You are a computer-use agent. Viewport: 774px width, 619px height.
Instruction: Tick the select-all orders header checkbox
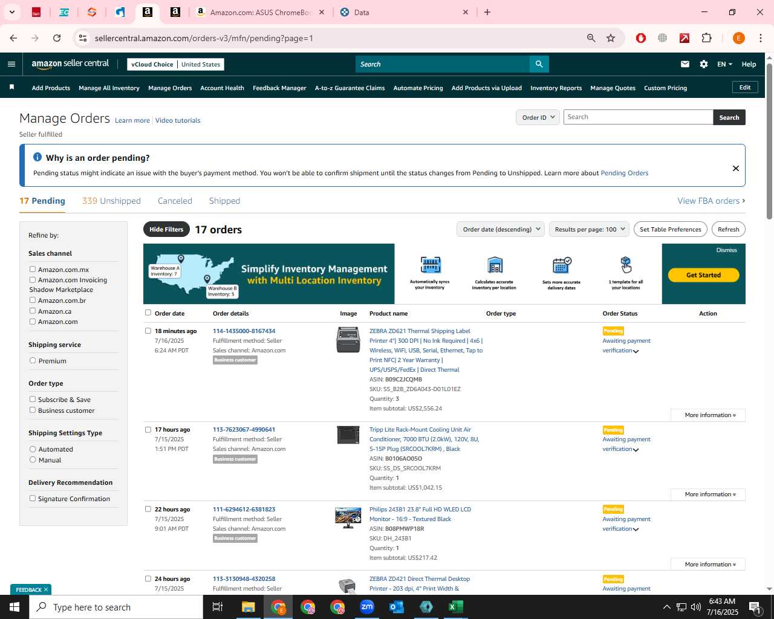pos(148,313)
